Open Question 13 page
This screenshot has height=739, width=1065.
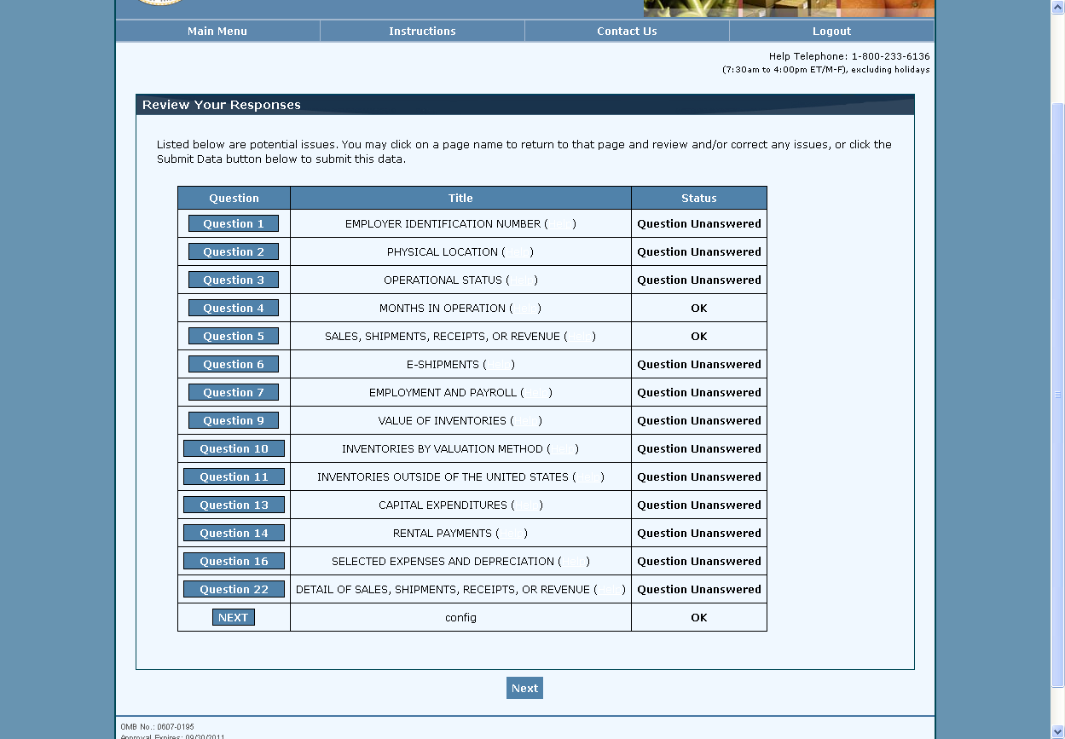coord(234,505)
